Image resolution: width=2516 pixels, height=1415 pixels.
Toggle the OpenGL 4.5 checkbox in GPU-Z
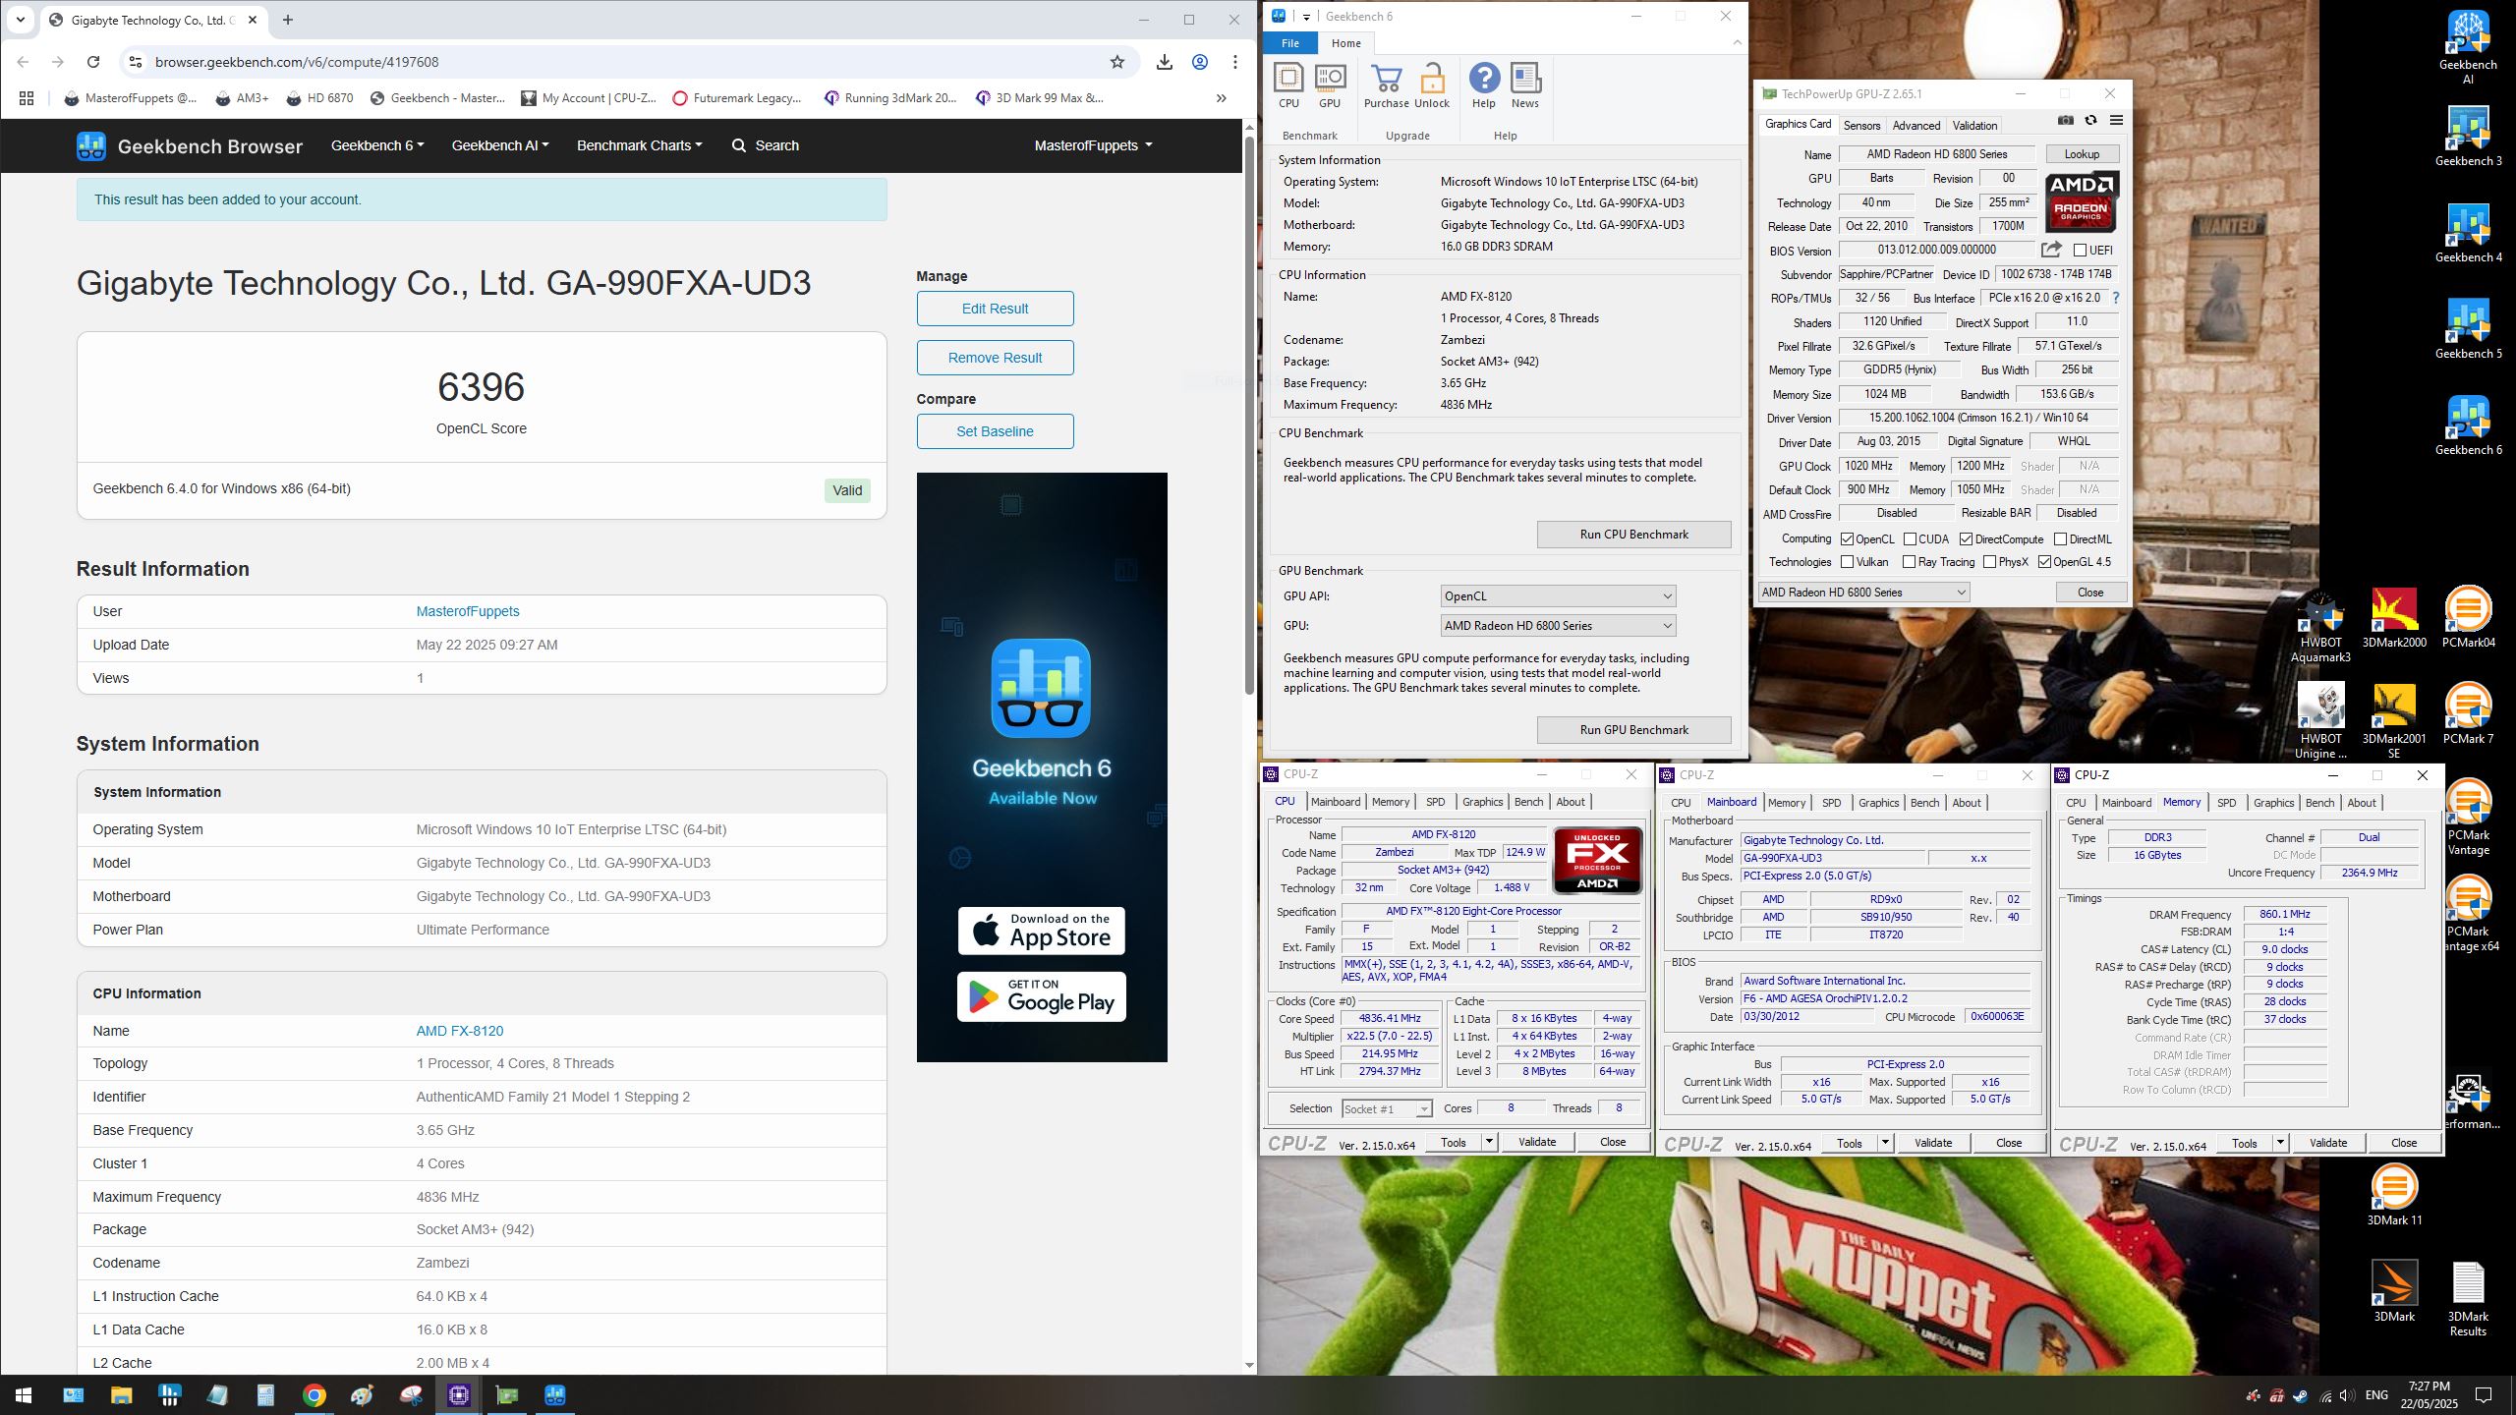click(2044, 562)
